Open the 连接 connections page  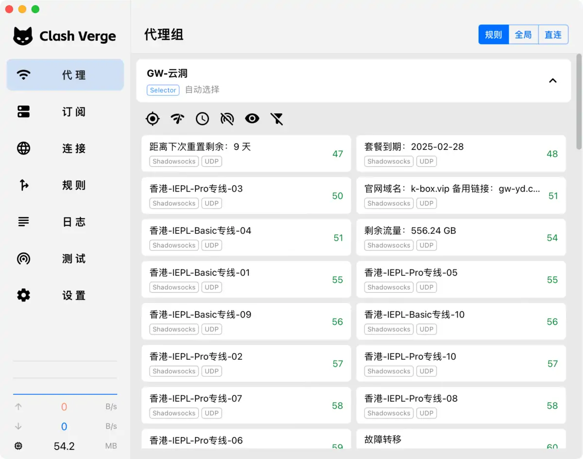tap(65, 148)
